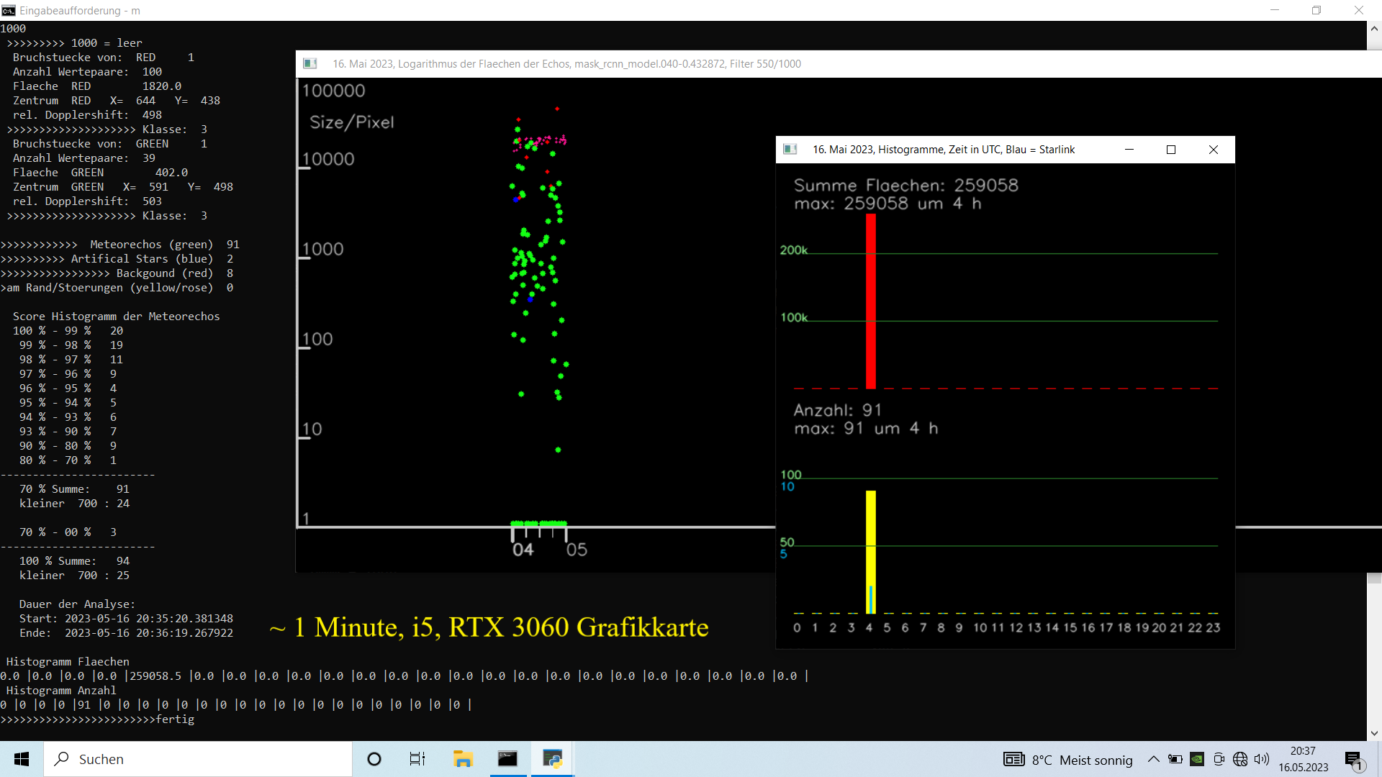Click the '70 % Summe: 91' console line
The image size is (1382, 777).
(x=74, y=489)
